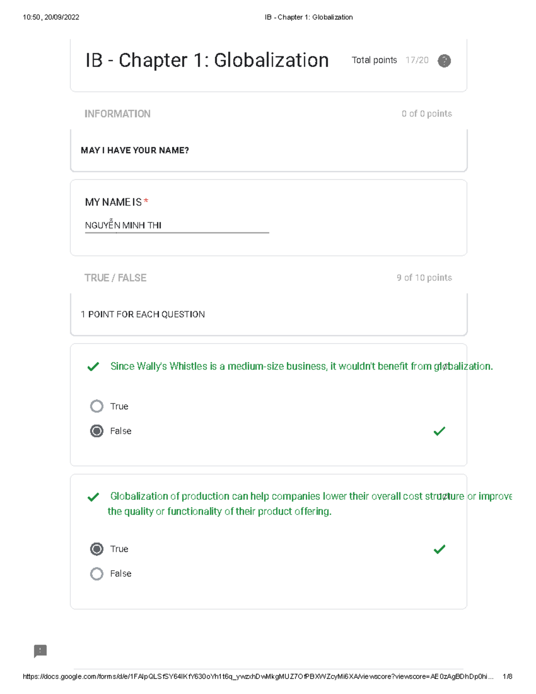Open the docs.google.com forms URL in footer
This screenshot has height=694, width=536.
click(x=258, y=677)
